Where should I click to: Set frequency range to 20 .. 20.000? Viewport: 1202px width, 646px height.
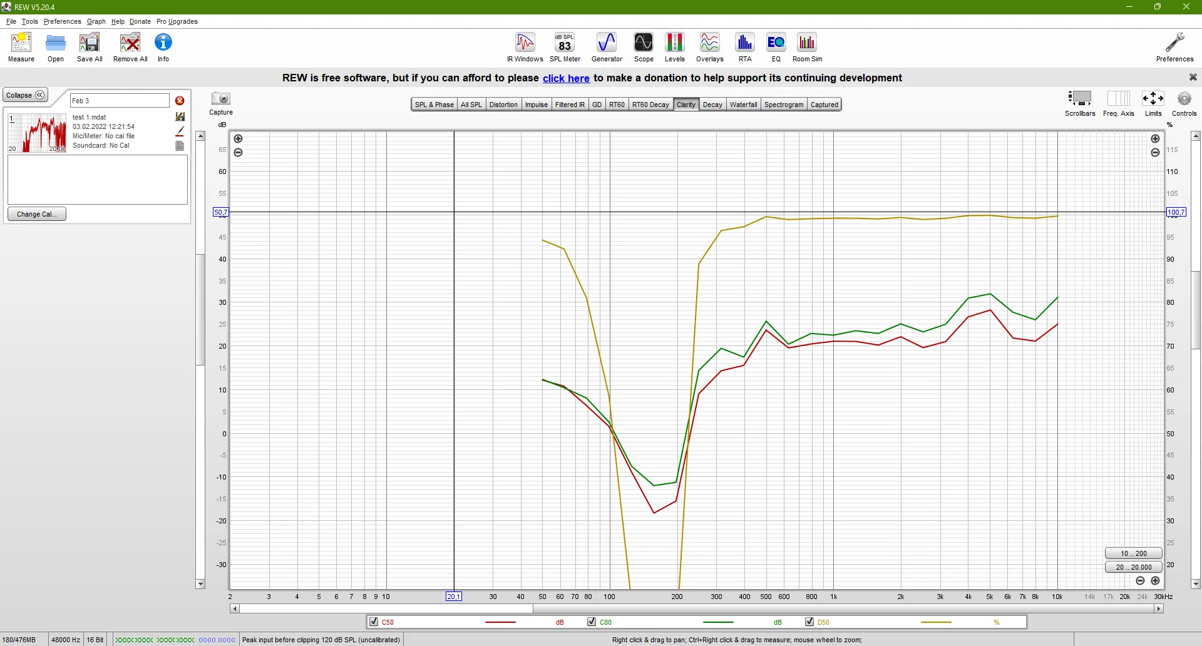click(x=1133, y=567)
